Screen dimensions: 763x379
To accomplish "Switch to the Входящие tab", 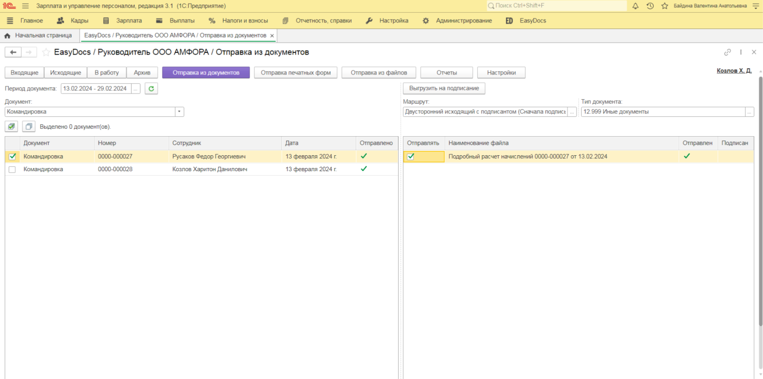I will [24, 73].
